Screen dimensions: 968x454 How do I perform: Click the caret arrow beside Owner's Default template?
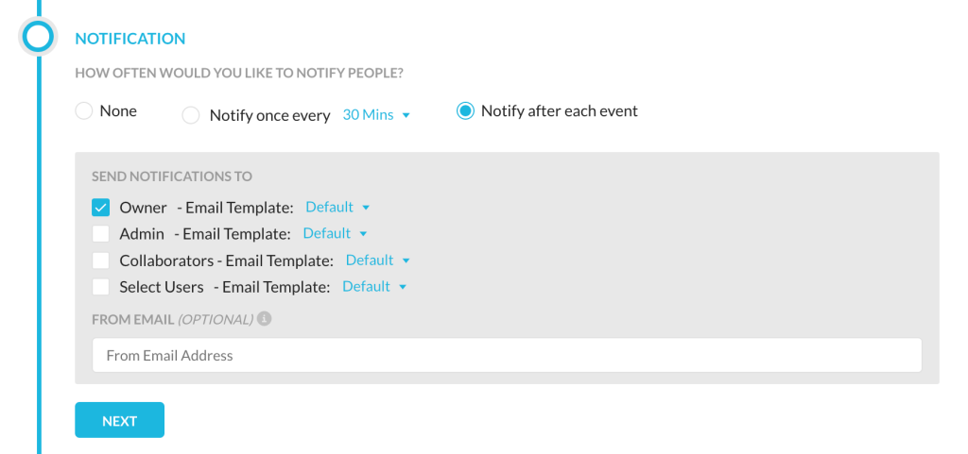[x=366, y=208]
